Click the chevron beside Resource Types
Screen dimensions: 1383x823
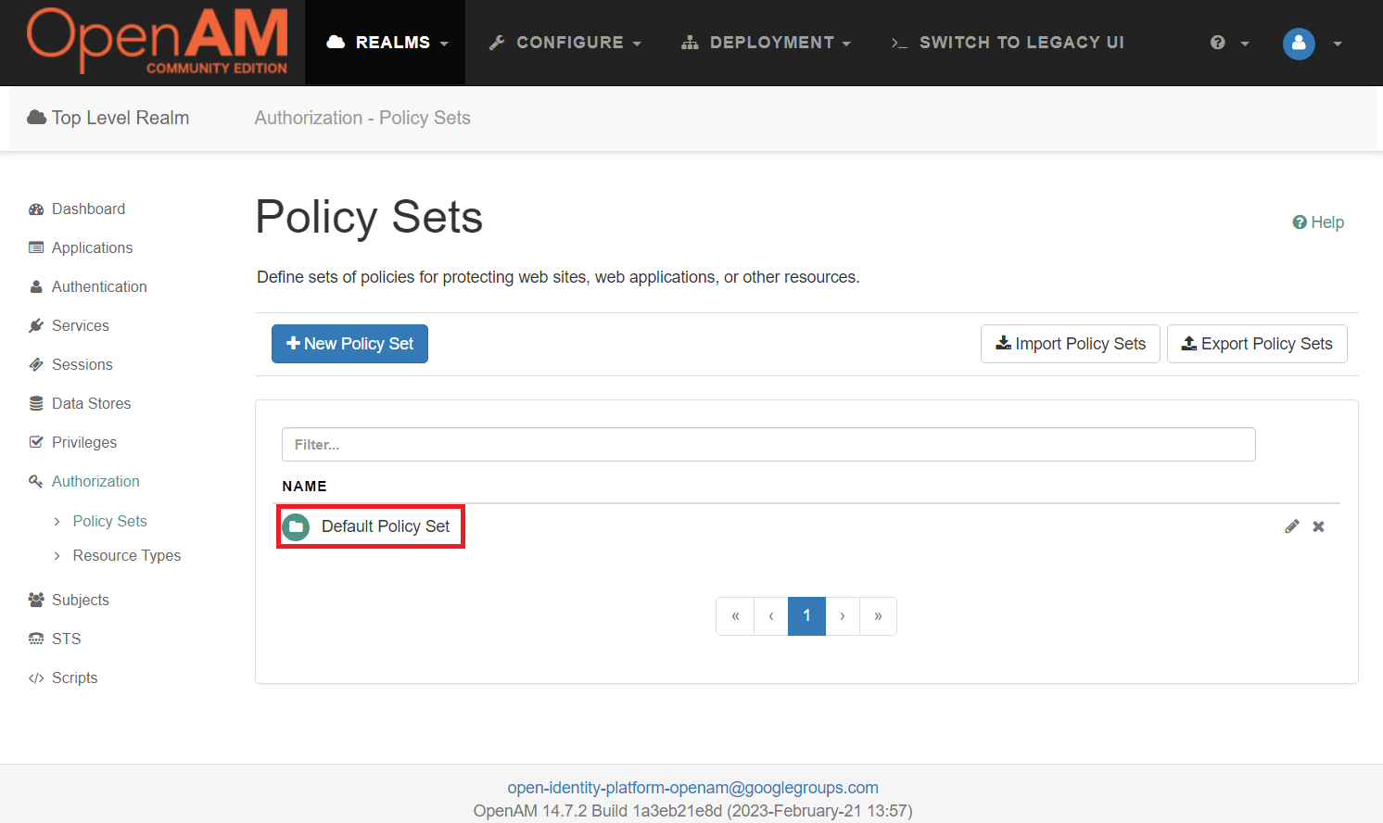coord(57,555)
